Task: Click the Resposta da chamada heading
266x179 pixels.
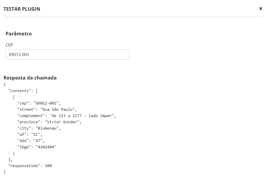Action: point(30,78)
